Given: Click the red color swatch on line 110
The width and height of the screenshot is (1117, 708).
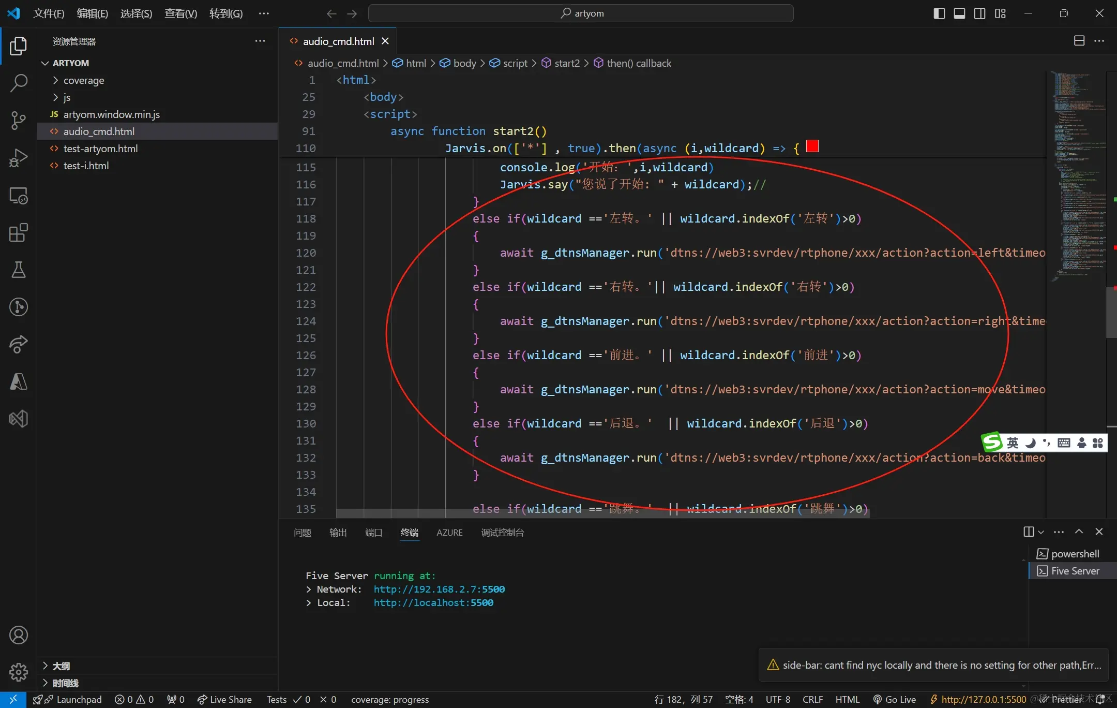Looking at the screenshot, I should (812, 146).
